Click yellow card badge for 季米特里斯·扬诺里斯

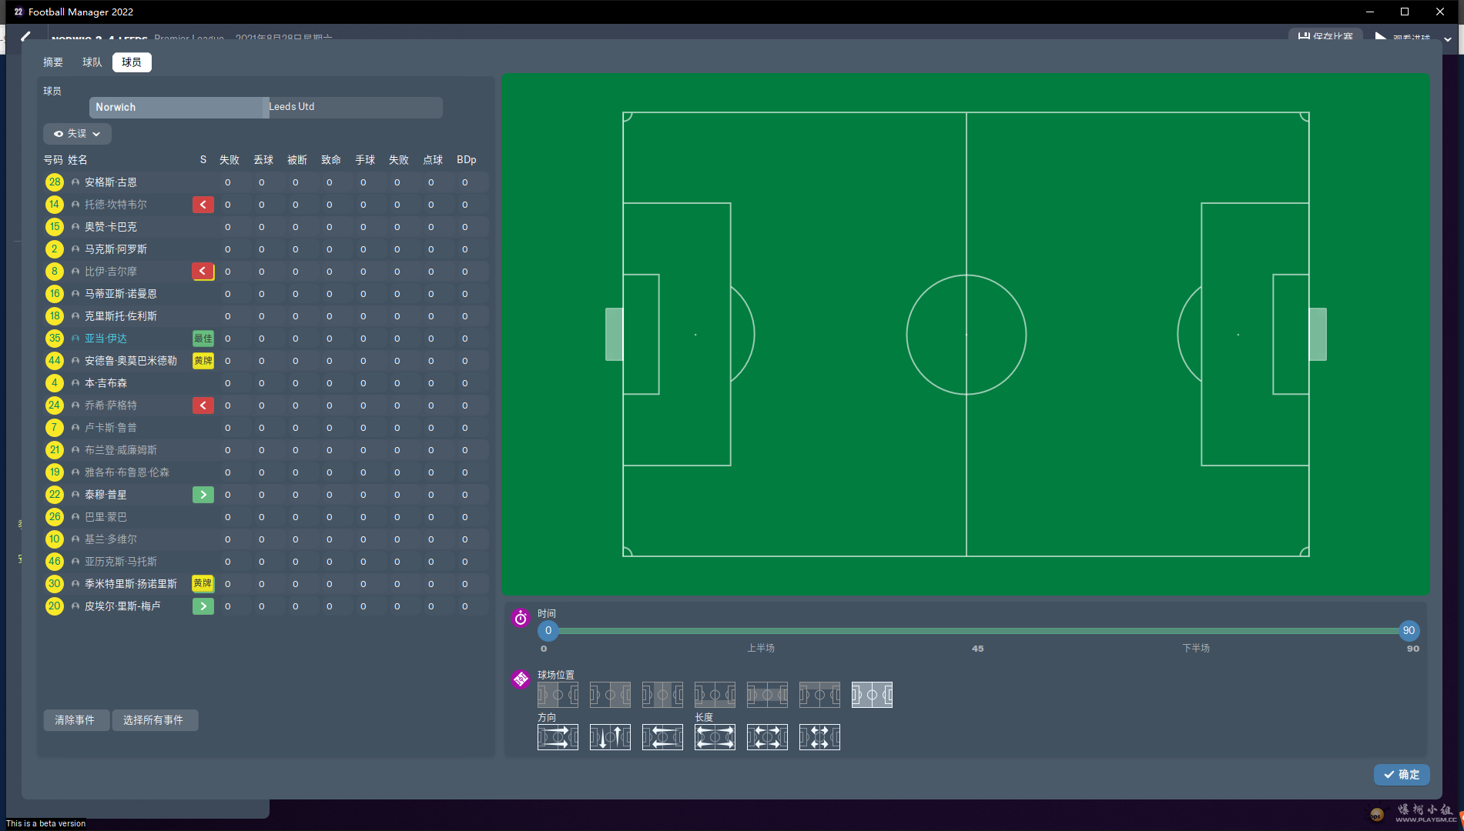click(x=203, y=584)
